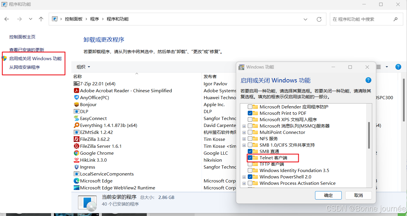
Task: Open 从网络安装程序 link
Action: coord(24,67)
